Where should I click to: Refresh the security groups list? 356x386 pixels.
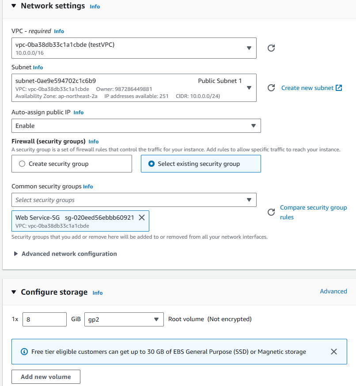pyautogui.click(x=271, y=212)
